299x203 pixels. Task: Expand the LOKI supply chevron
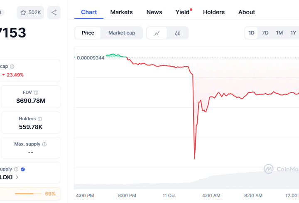[x=17, y=177]
